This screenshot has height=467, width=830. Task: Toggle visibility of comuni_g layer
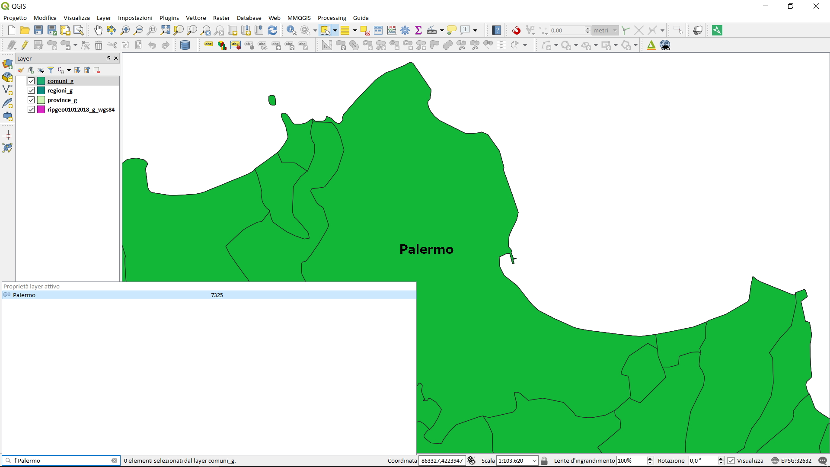point(31,81)
